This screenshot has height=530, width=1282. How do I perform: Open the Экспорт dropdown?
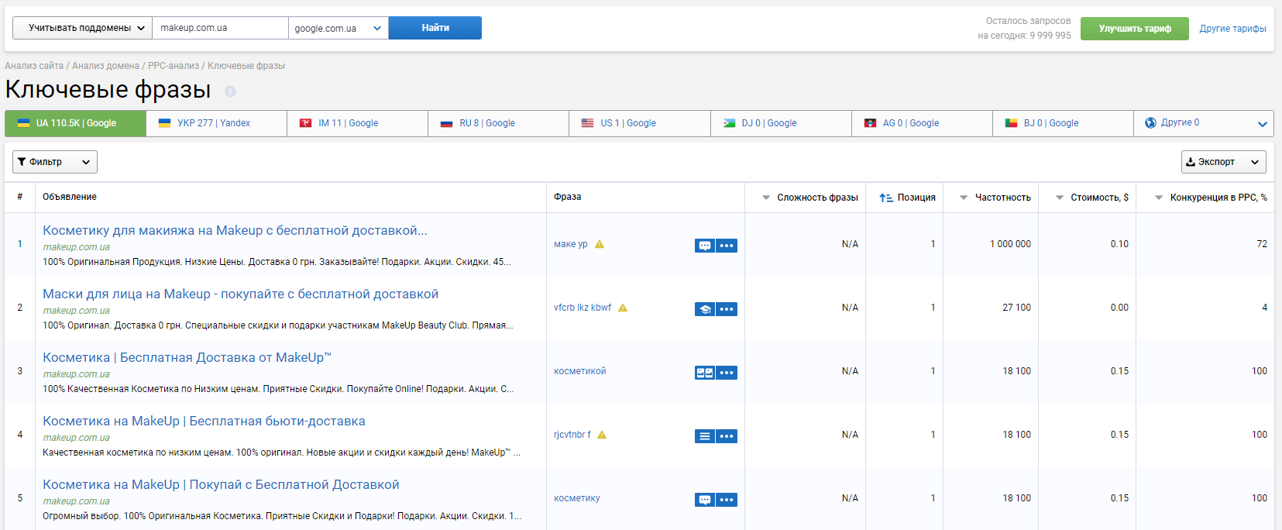(1223, 162)
